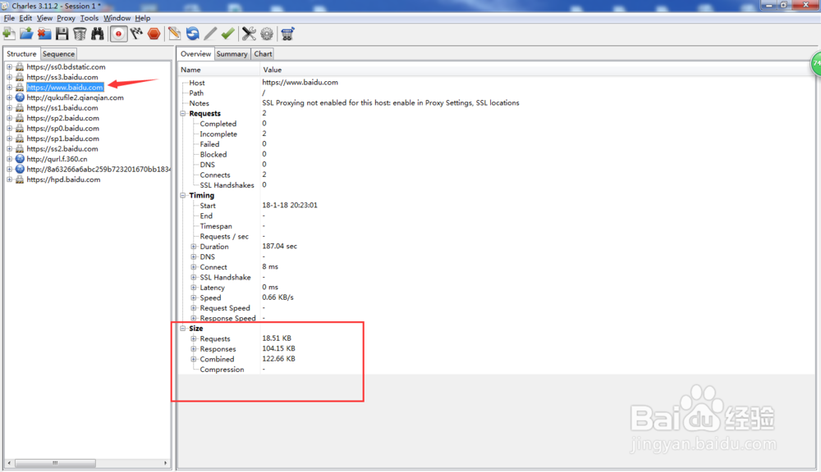Expand the SSL Handshake row under Timing
This screenshot has height=472, width=821.
[194, 277]
